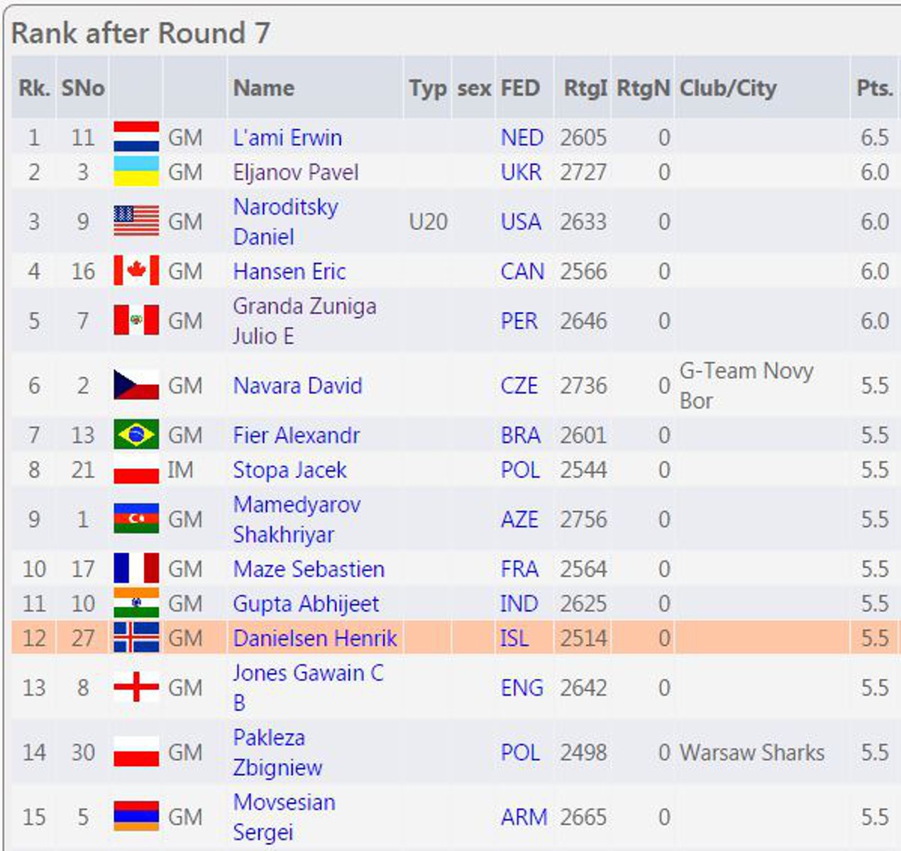Click the Azerbaijan flag icon
The height and width of the screenshot is (851, 901).
pos(136,519)
